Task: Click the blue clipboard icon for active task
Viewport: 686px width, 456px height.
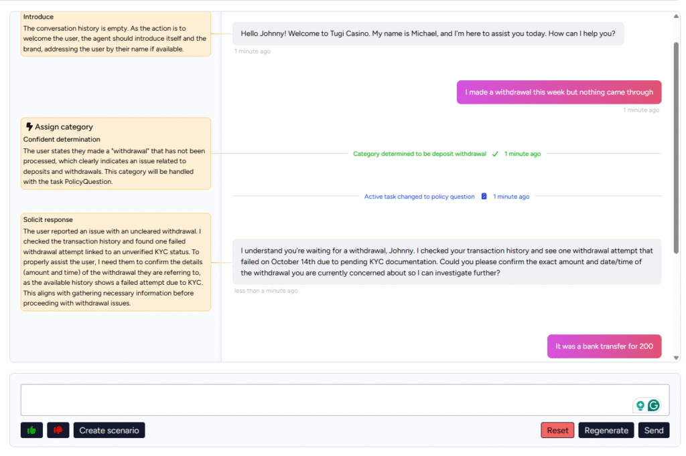Action: point(484,197)
